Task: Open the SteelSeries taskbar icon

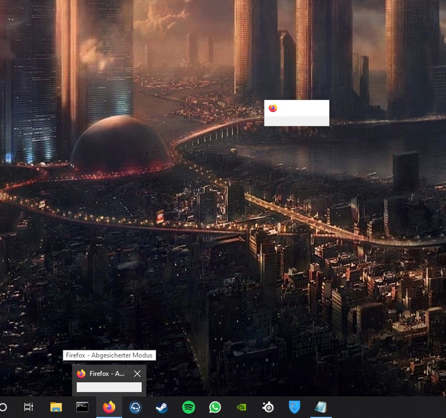Action: coord(268,407)
